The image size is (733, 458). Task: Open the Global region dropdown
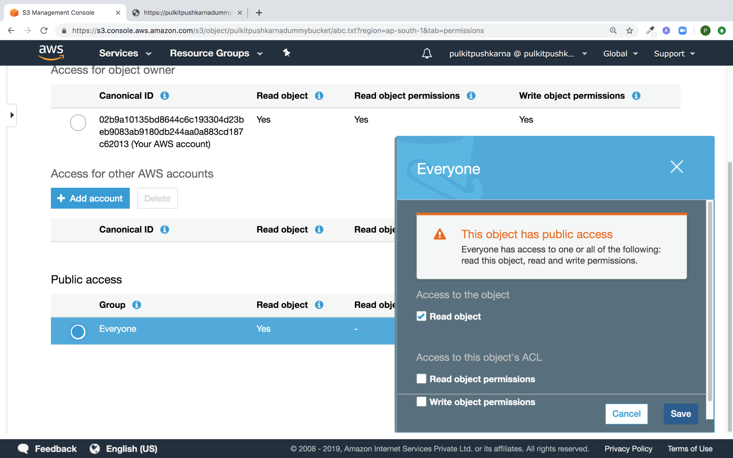(620, 54)
